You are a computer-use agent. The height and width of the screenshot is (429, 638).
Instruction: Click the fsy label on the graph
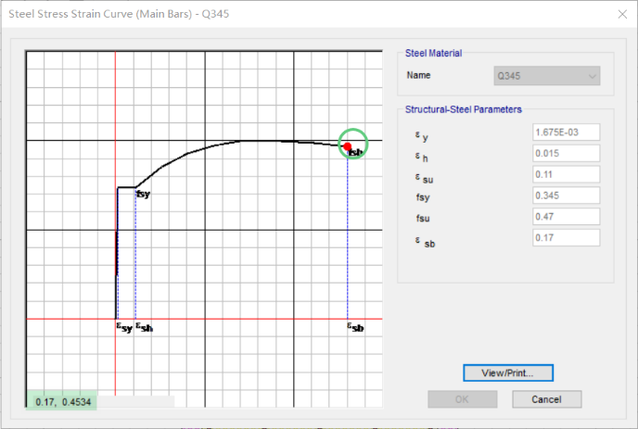pos(143,195)
